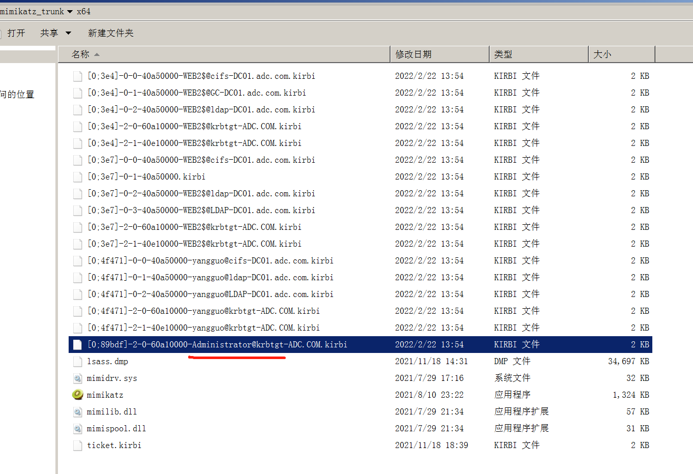
Task: Click the x64 breadcrumb segment
Action: [83, 11]
